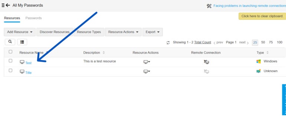The image size is (286, 135).
Task: Set 75 rows per page
Action: (x=271, y=42)
